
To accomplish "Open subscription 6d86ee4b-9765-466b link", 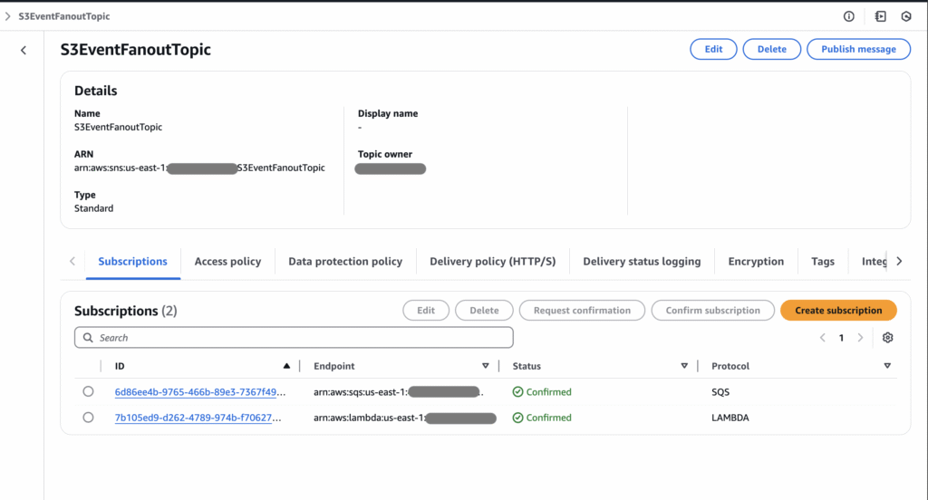I will pos(200,391).
